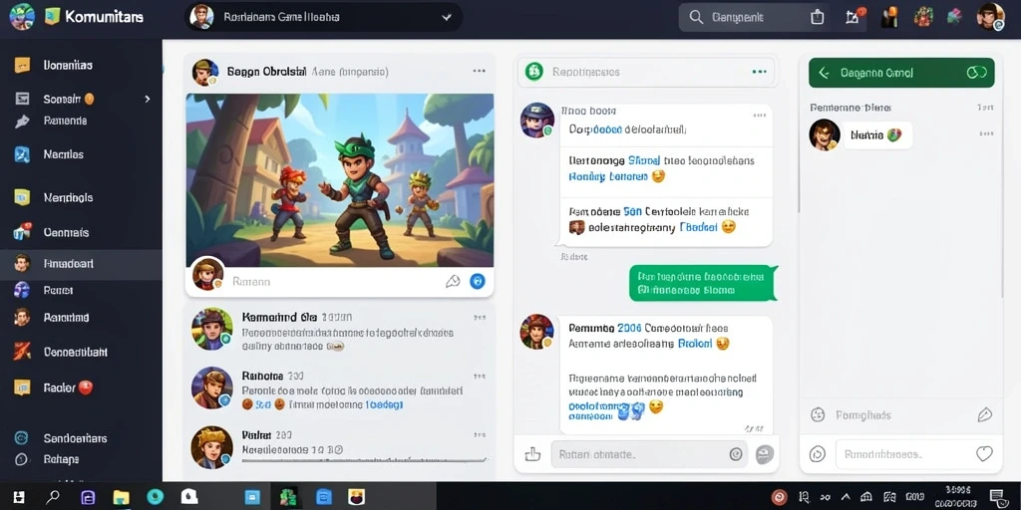The width and height of the screenshot is (1021, 510).
Task: Open the three-dot menu on the game post card
Action: (480, 72)
